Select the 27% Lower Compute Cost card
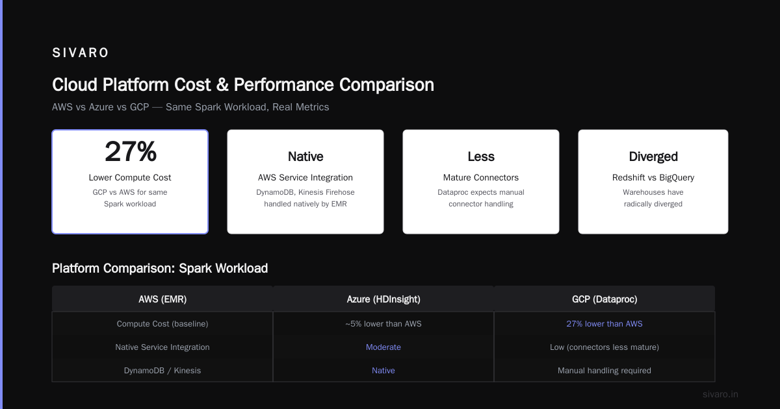Viewport: 780px width, 409px height. (130, 182)
